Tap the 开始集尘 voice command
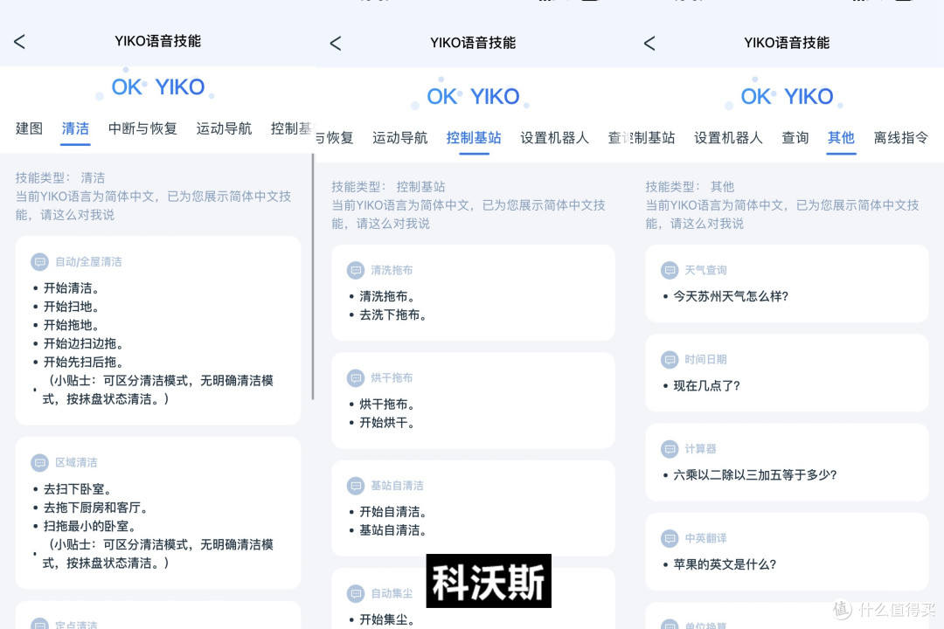 (386, 619)
